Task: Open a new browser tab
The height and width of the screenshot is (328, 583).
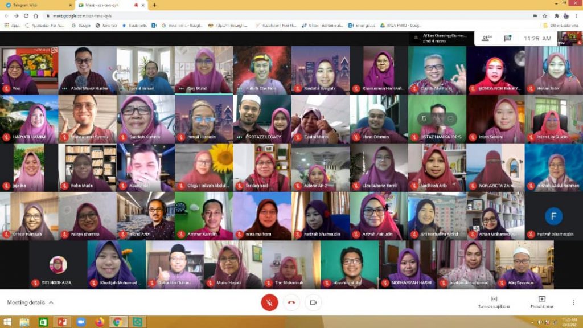Action: pos(154,5)
